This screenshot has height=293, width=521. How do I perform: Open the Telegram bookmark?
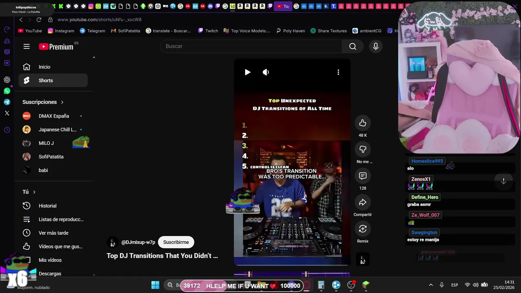[92, 31]
